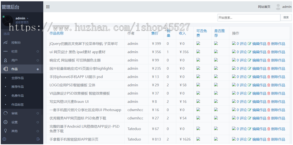The height and width of the screenshot is (145, 293).
Task: Click the 控制台 dashboard chart icon
Action: click(x=6, y=42)
